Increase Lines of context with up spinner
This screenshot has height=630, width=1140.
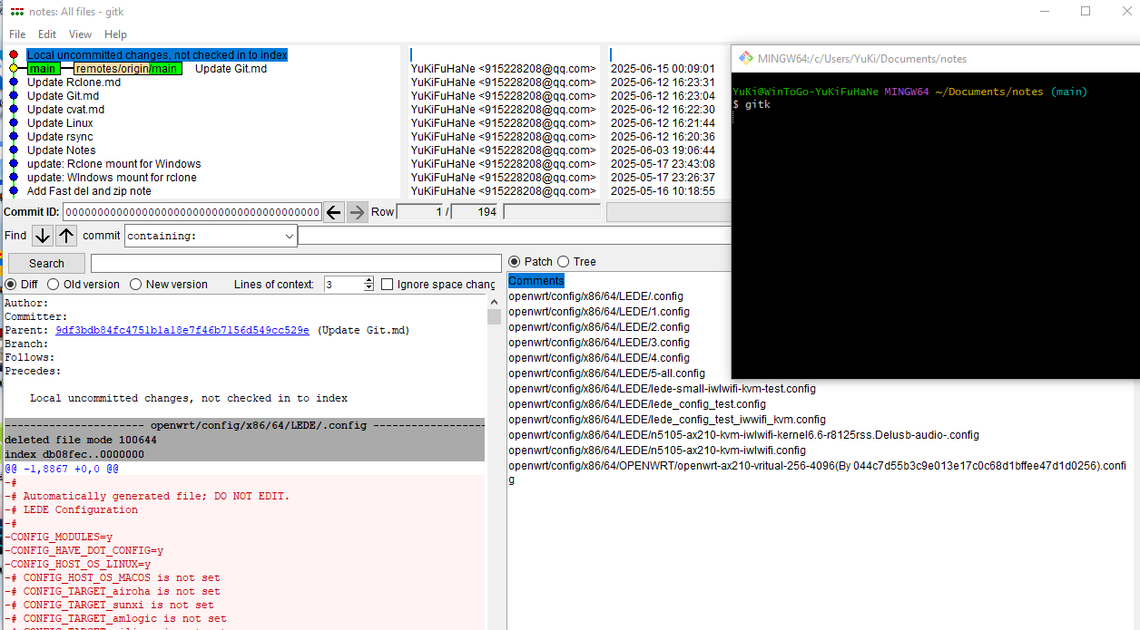pyautogui.click(x=369, y=281)
